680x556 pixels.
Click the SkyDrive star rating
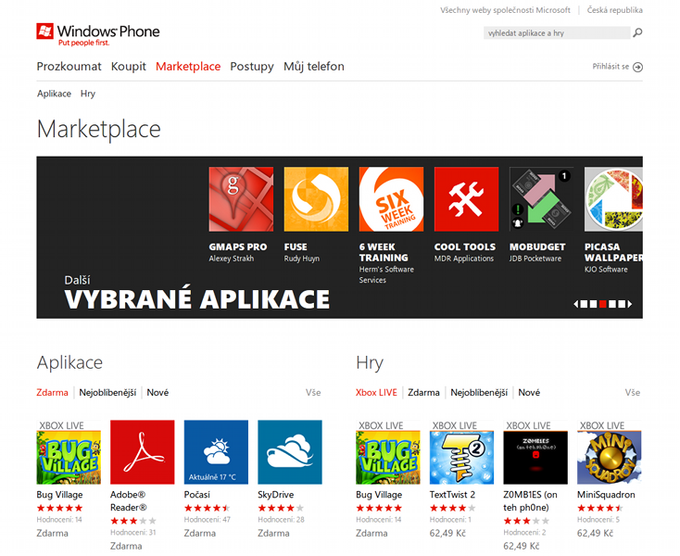[281, 508]
